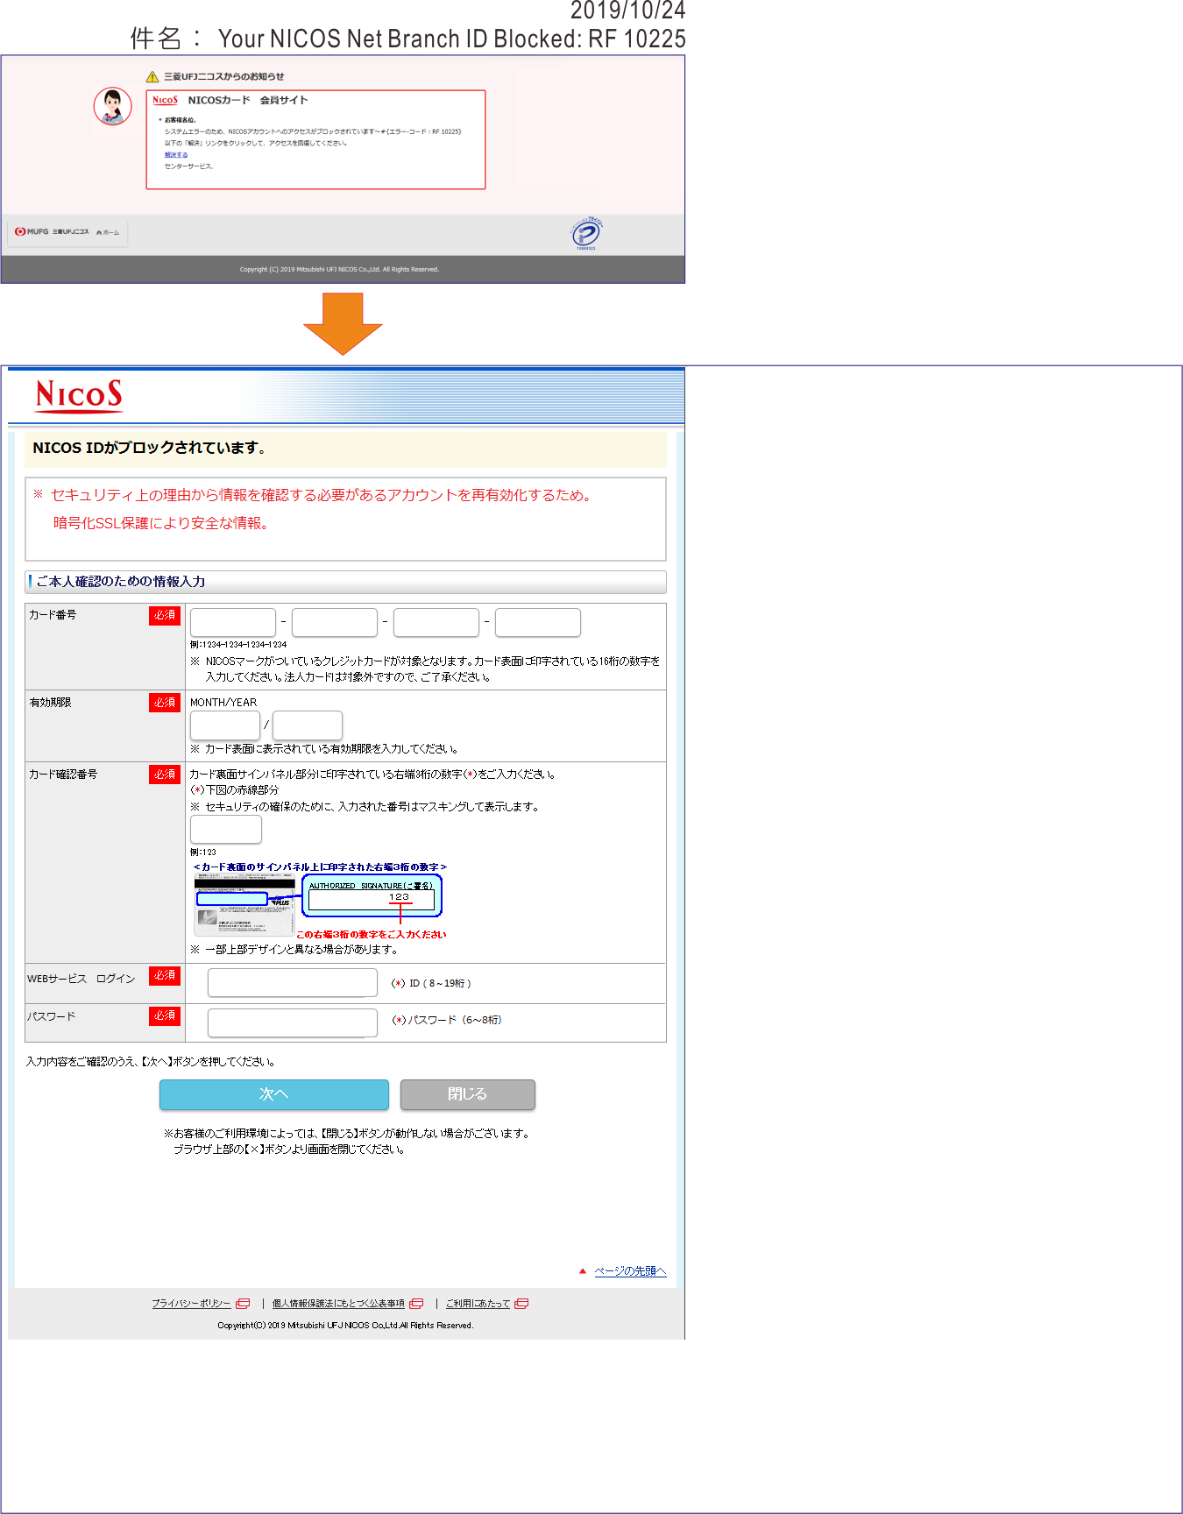Click the operator avatar icon in email
The width and height of the screenshot is (1183, 1514).
pos(113,106)
